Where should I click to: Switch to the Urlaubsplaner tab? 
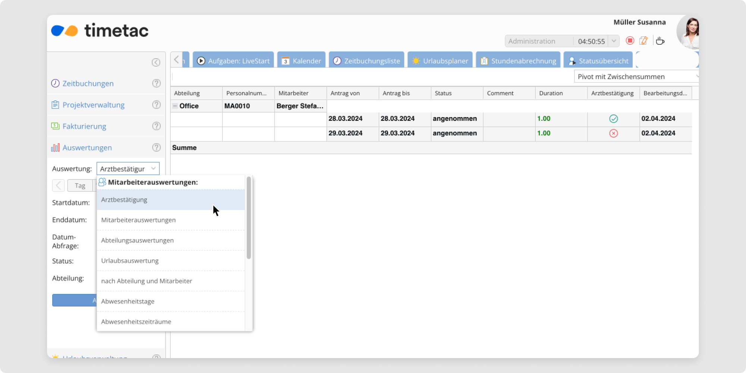(440, 61)
